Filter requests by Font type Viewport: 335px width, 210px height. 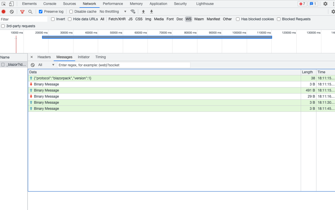(x=170, y=19)
